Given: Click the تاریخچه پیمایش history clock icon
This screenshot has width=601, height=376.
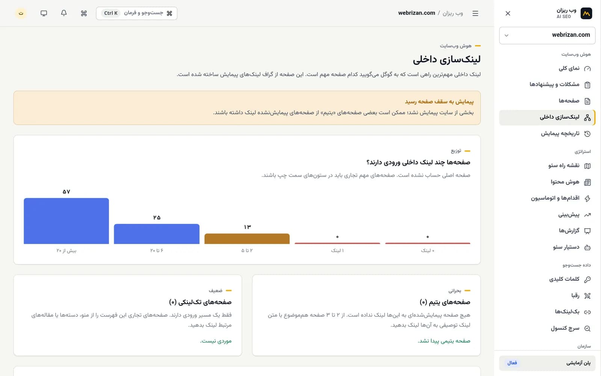Looking at the screenshot, I should tap(587, 133).
